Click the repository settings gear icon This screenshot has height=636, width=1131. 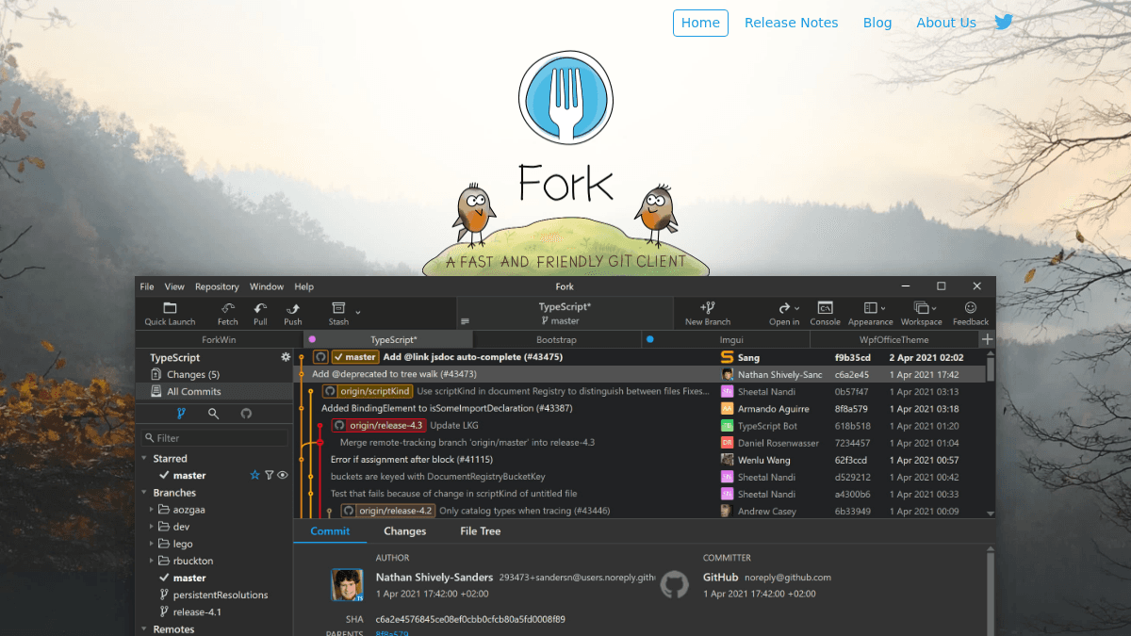point(286,357)
